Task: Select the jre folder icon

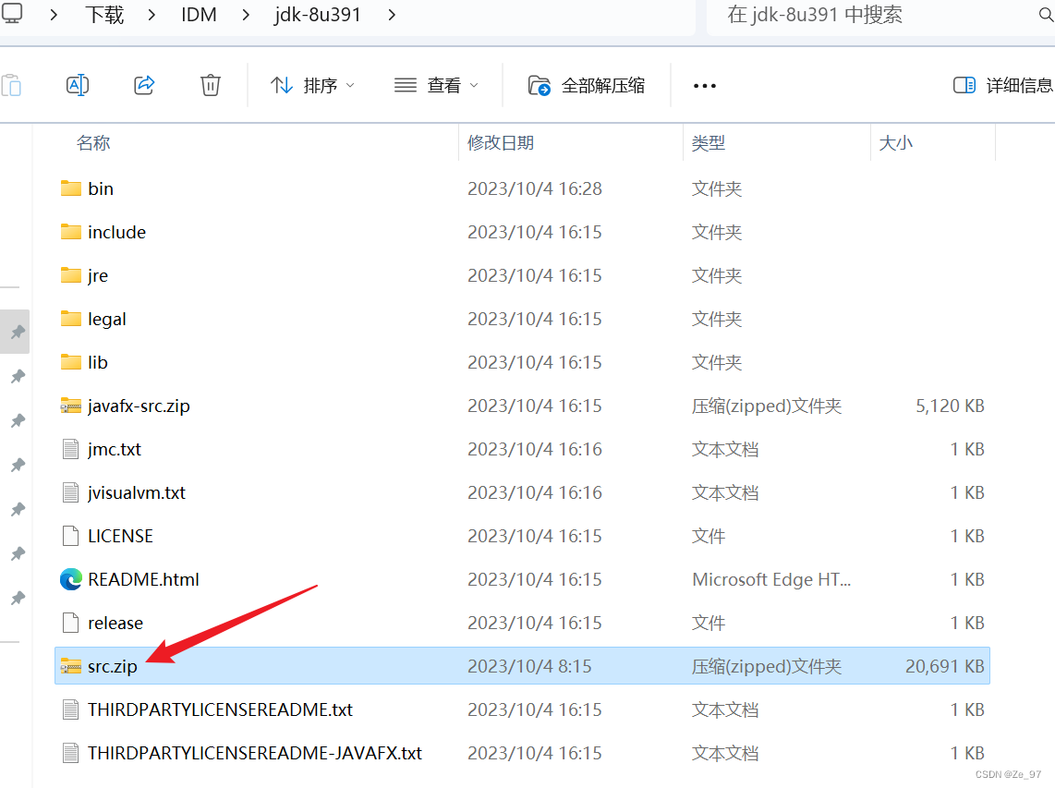Action: [x=70, y=275]
